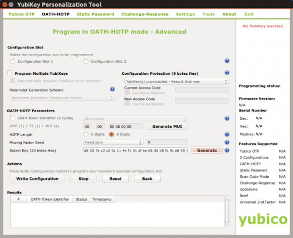
Task: Open Moving Factor Seed Fixed zero dropdown
Action: [113, 142]
